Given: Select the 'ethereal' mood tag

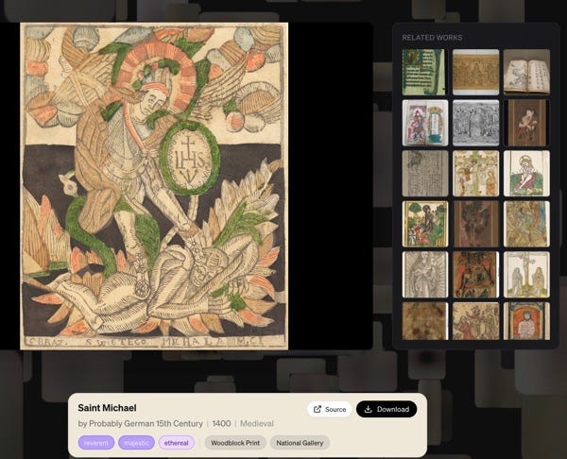Looking at the screenshot, I should pos(177,443).
